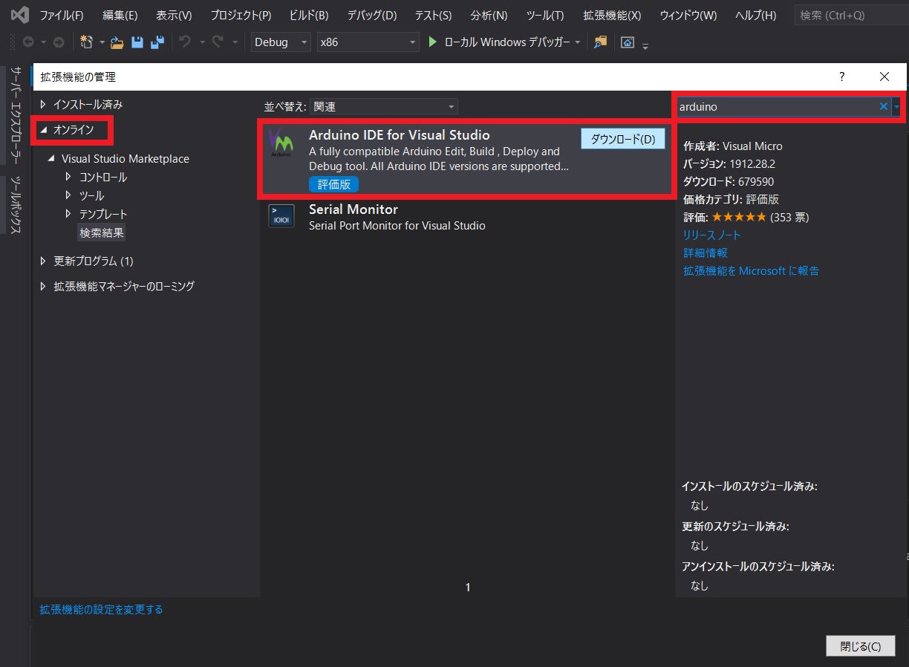Click the toolbar icon before the overflow arrow
This screenshot has width=909, height=667.
pos(628,42)
